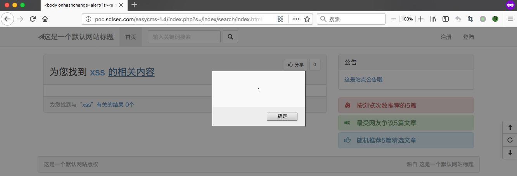517x176 pixels.
Task: Click the side refresh circular arrow button
Action: point(510,140)
